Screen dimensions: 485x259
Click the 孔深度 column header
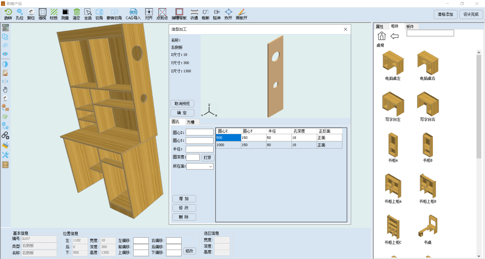(x=304, y=131)
